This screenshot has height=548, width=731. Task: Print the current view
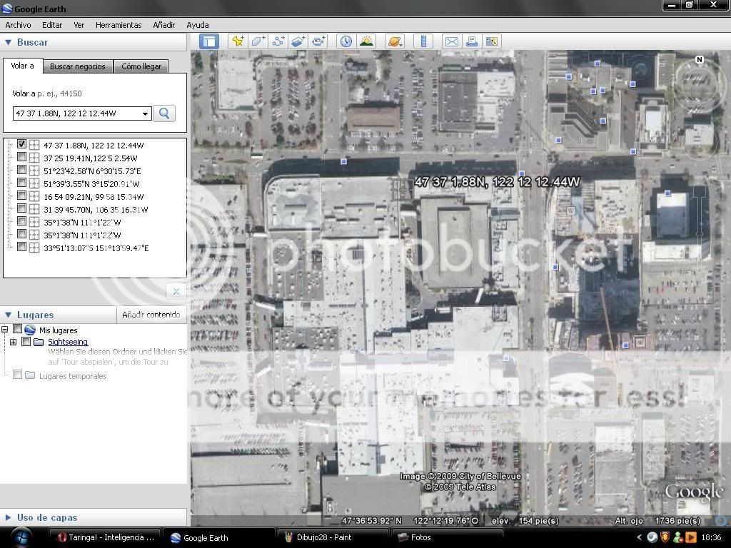coord(471,41)
